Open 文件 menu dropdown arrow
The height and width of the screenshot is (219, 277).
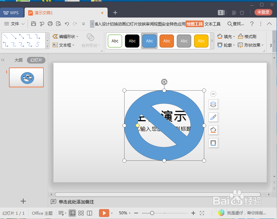[x=23, y=24]
